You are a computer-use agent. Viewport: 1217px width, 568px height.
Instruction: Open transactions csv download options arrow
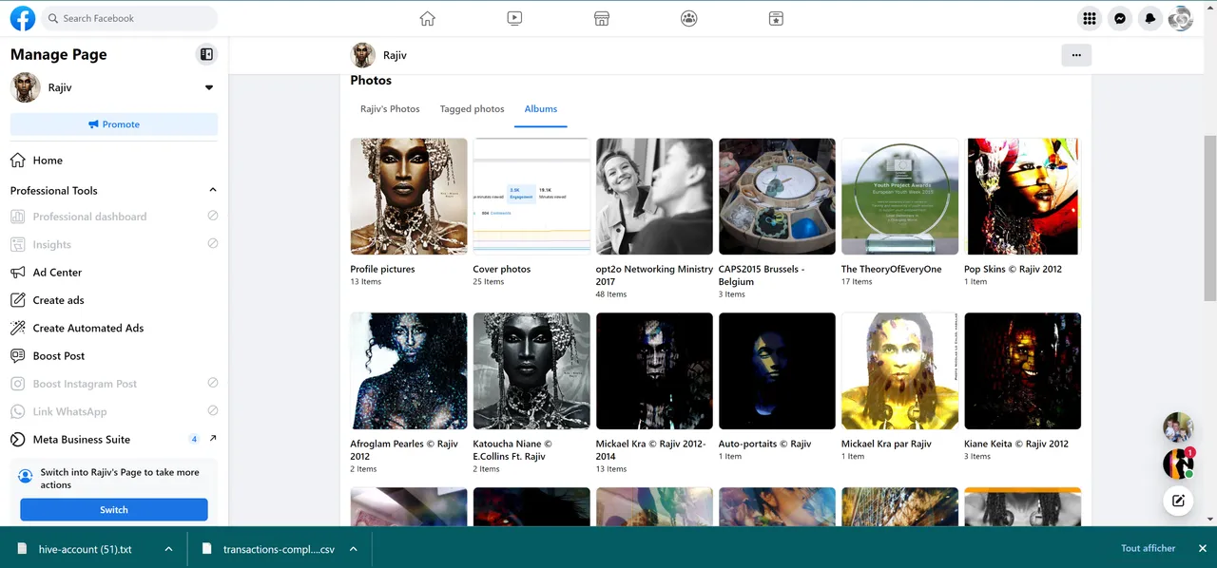[353, 549]
